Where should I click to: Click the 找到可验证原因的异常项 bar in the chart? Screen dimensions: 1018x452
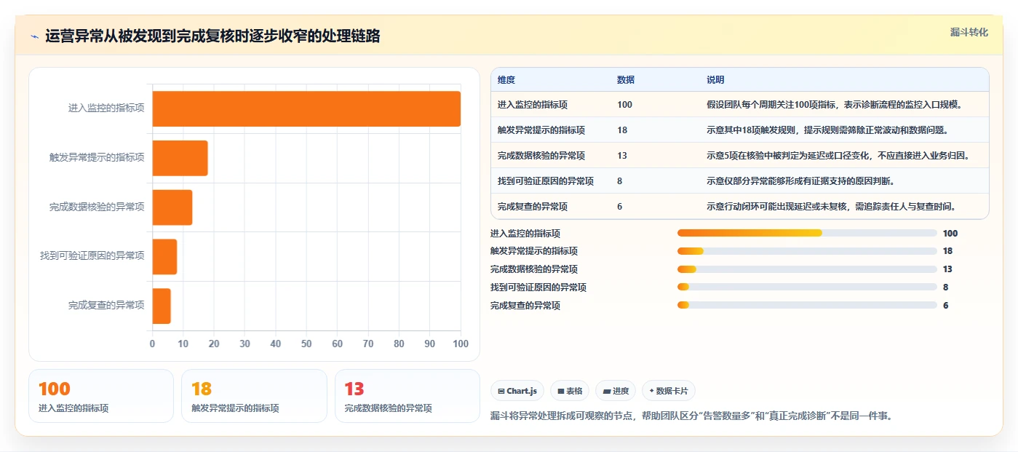(164, 256)
